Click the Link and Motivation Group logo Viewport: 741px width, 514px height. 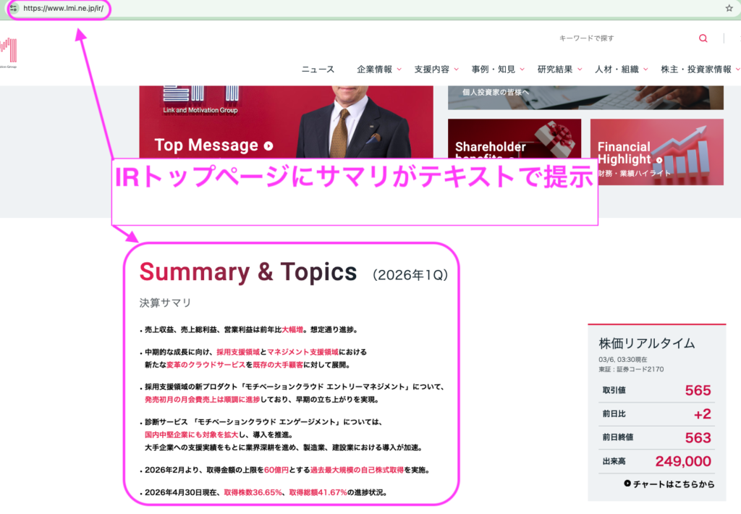[x=9, y=53]
